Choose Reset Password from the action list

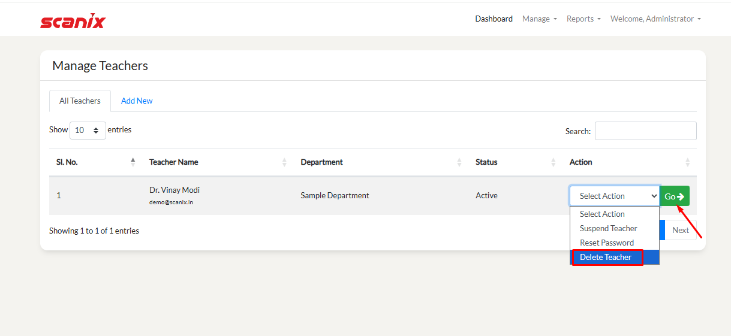606,243
